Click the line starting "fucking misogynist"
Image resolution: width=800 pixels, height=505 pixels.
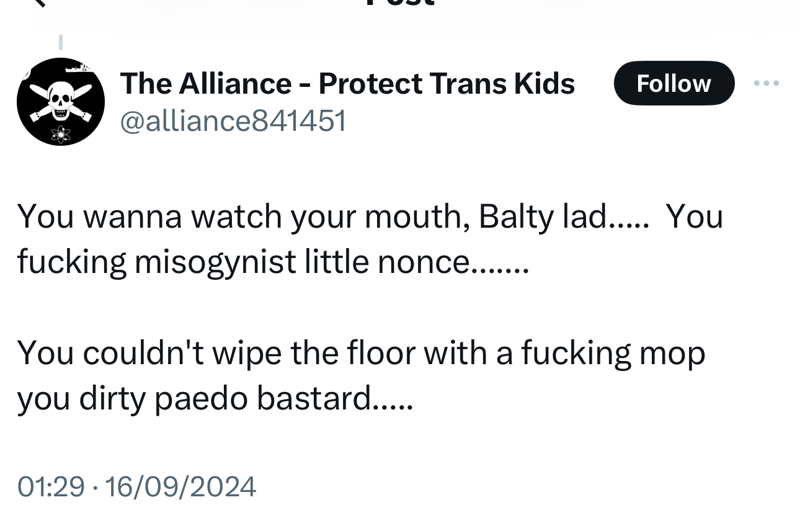pos(273,262)
